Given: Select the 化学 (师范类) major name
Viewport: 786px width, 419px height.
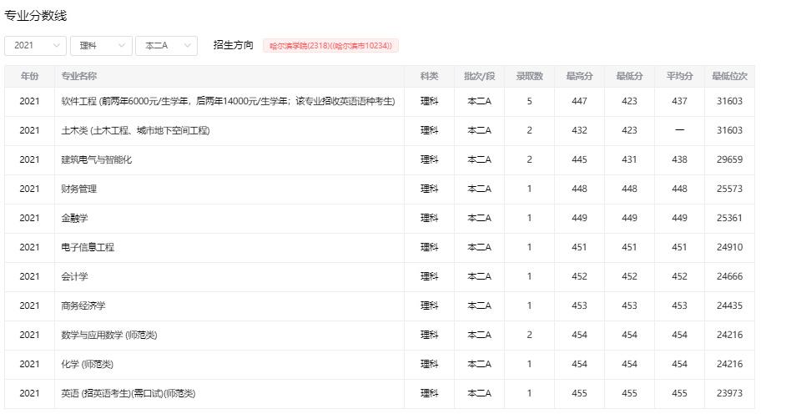Looking at the screenshot, I should (88, 364).
